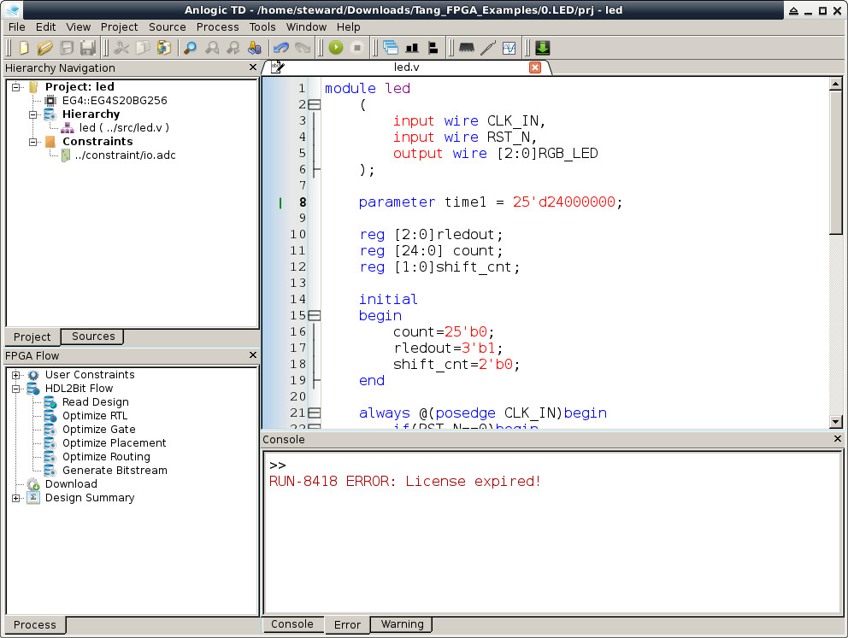848x638 pixels.
Task: Fold the always block at line 21
Action: (315, 413)
